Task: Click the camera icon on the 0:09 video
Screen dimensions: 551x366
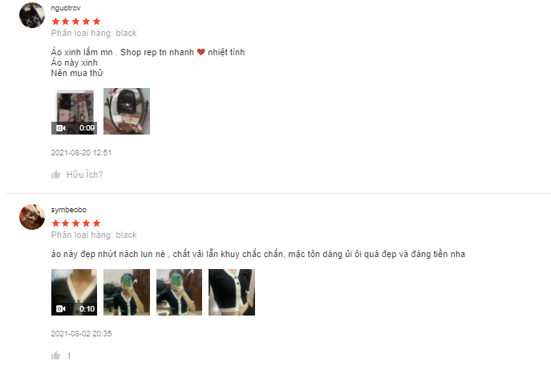Action: [x=61, y=128]
